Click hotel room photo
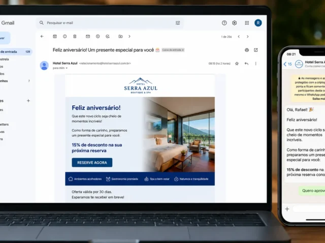Image resolution: width=325 pixels, height=243 pixels. click(179, 135)
